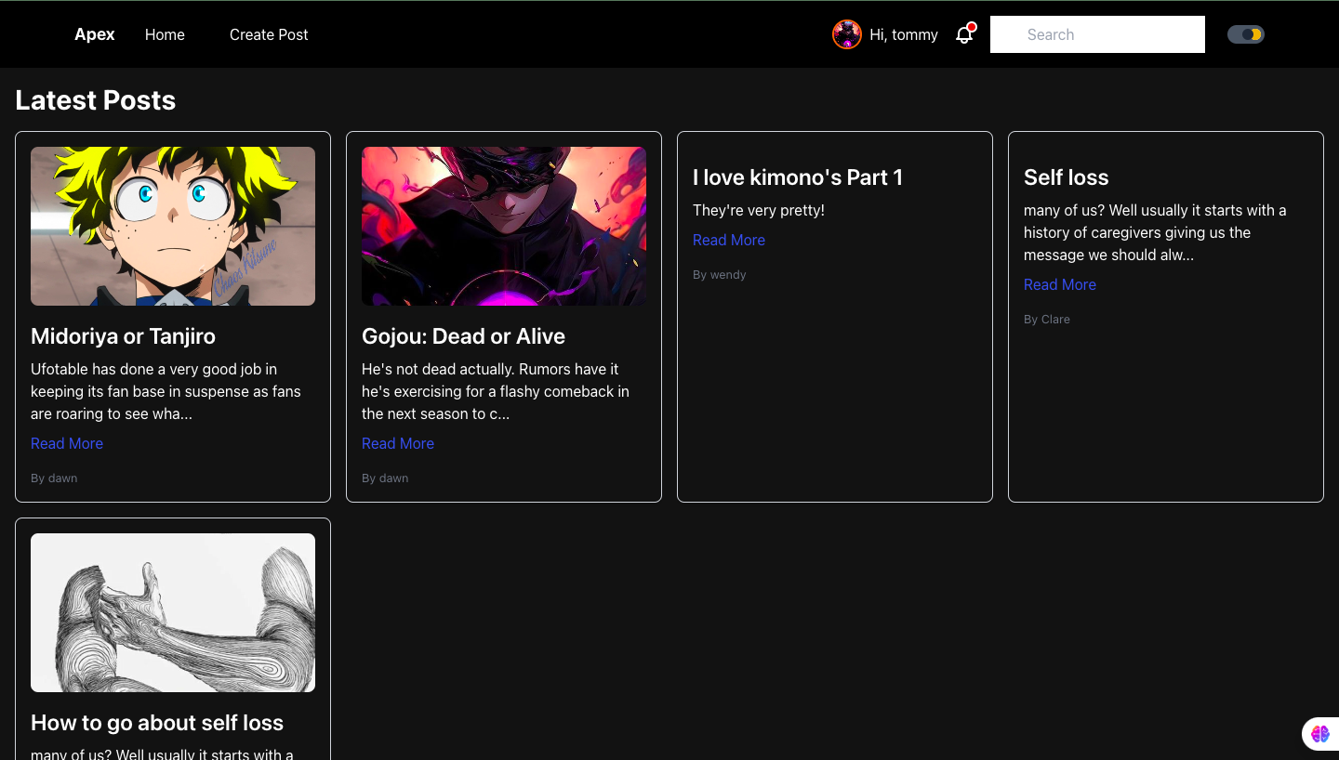Click the Ufotable excerpt in Midoriya post
The image size is (1339, 760).
166,391
